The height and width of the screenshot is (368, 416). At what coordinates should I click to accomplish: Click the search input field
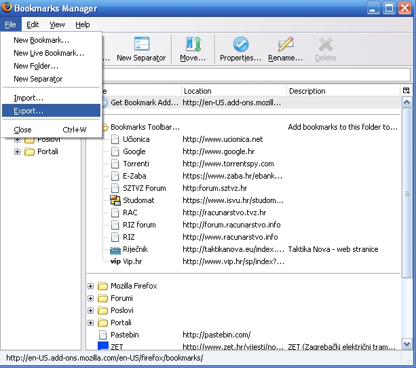point(257,75)
